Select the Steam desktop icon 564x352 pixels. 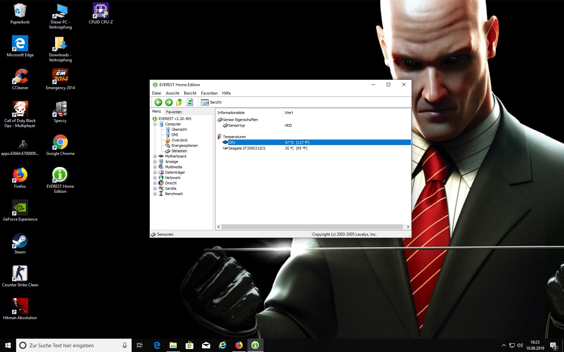(20, 244)
